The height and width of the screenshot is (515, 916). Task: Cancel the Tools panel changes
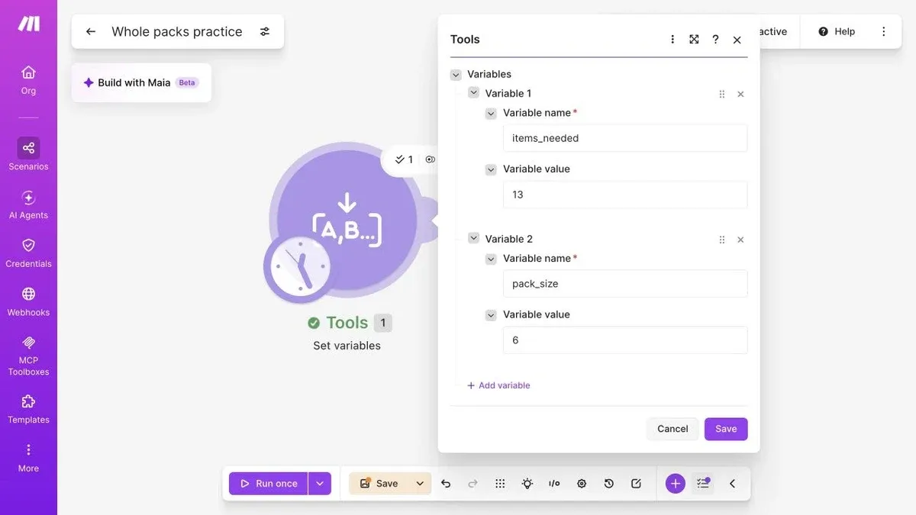(672, 429)
